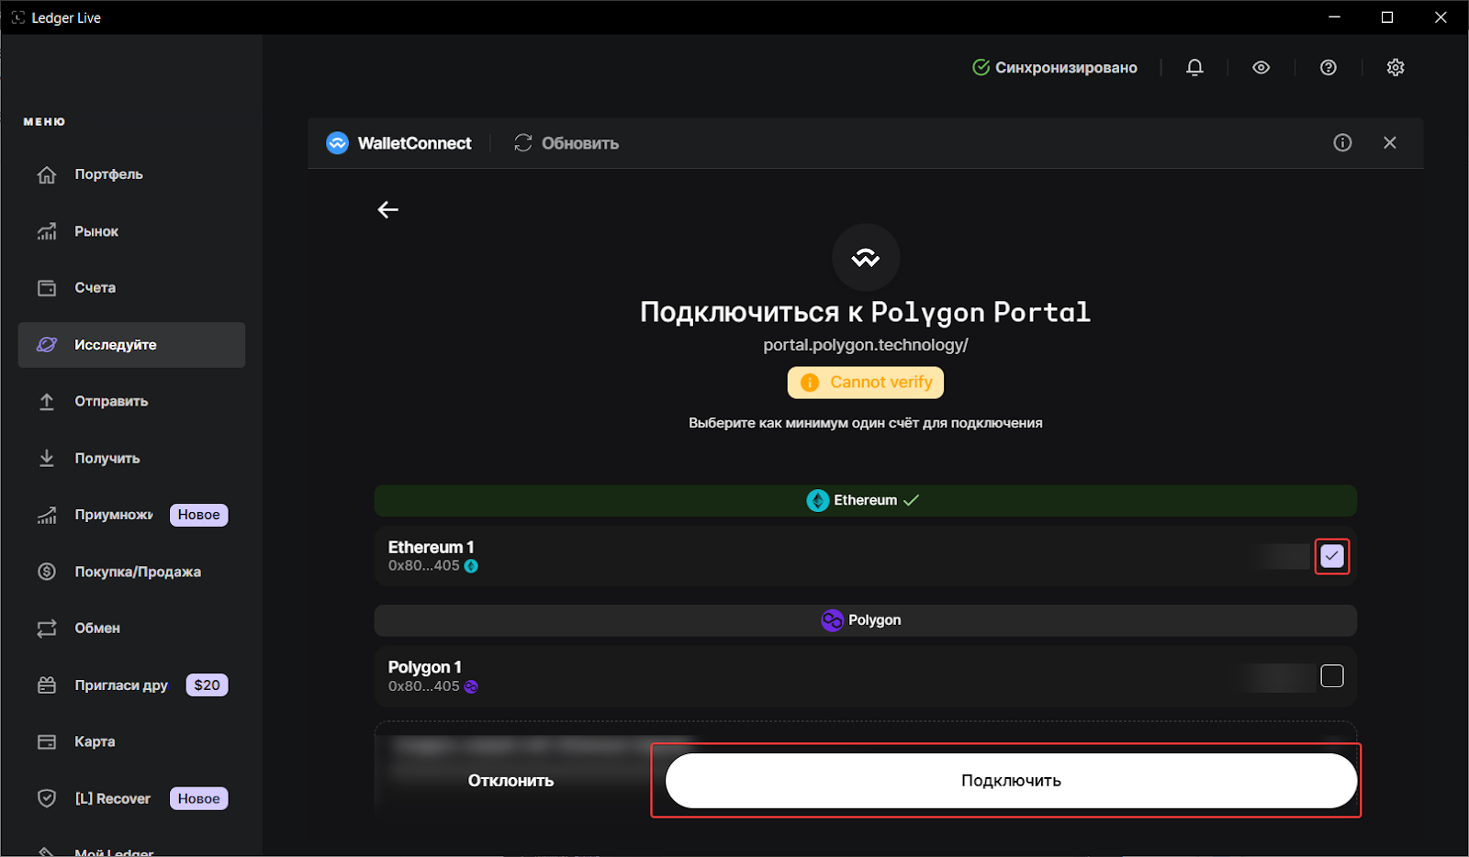Click the Новое badge next to [L] Recover
Screen dimensions: 1469x857
tap(199, 798)
